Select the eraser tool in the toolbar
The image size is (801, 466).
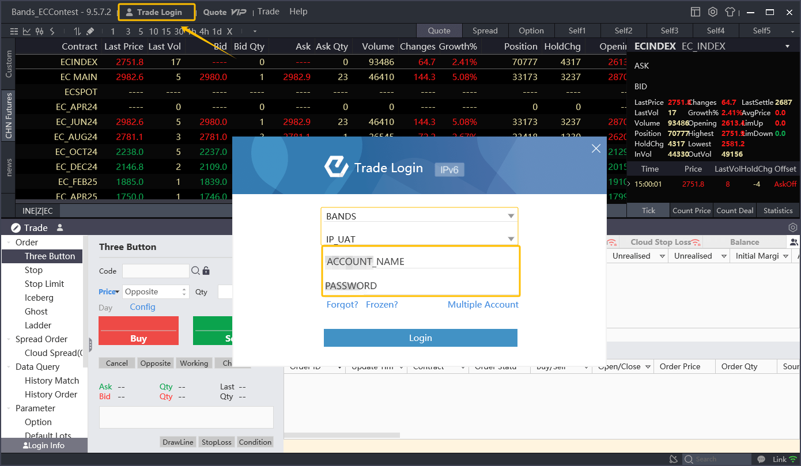pos(90,31)
